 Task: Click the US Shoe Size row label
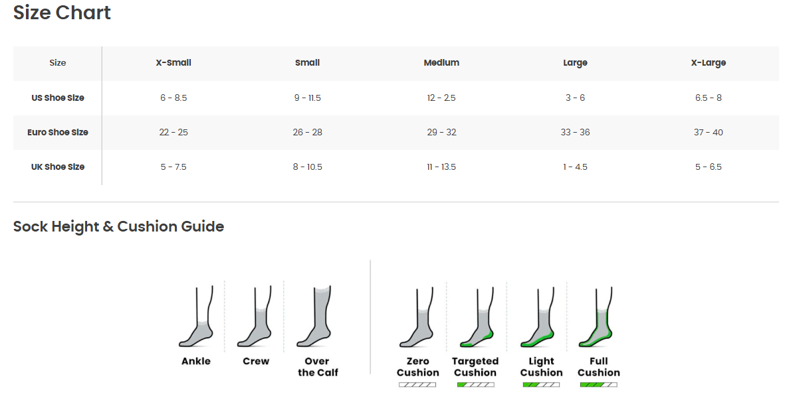coord(58,98)
